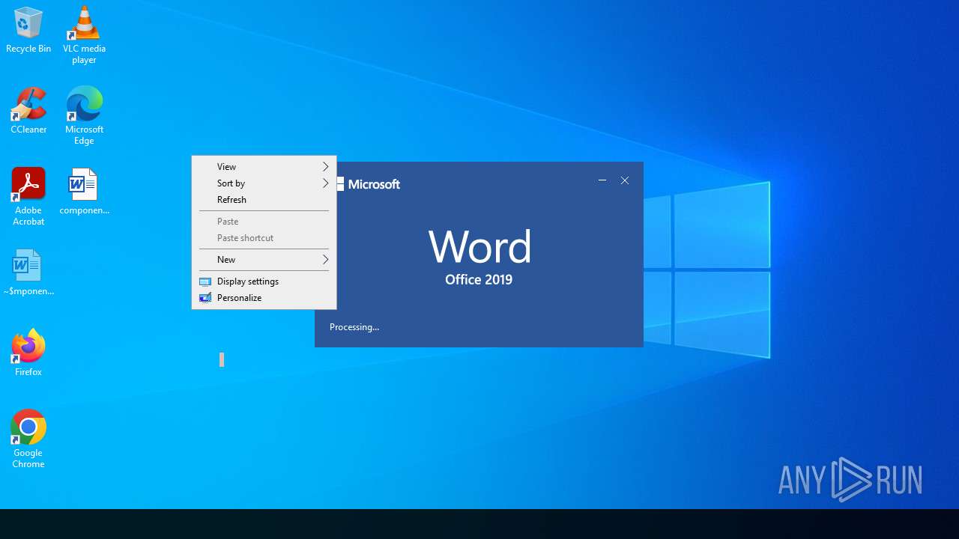Expand the New submenu arrow
The height and width of the screenshot is (539, 959).
[x=325, y=260]
